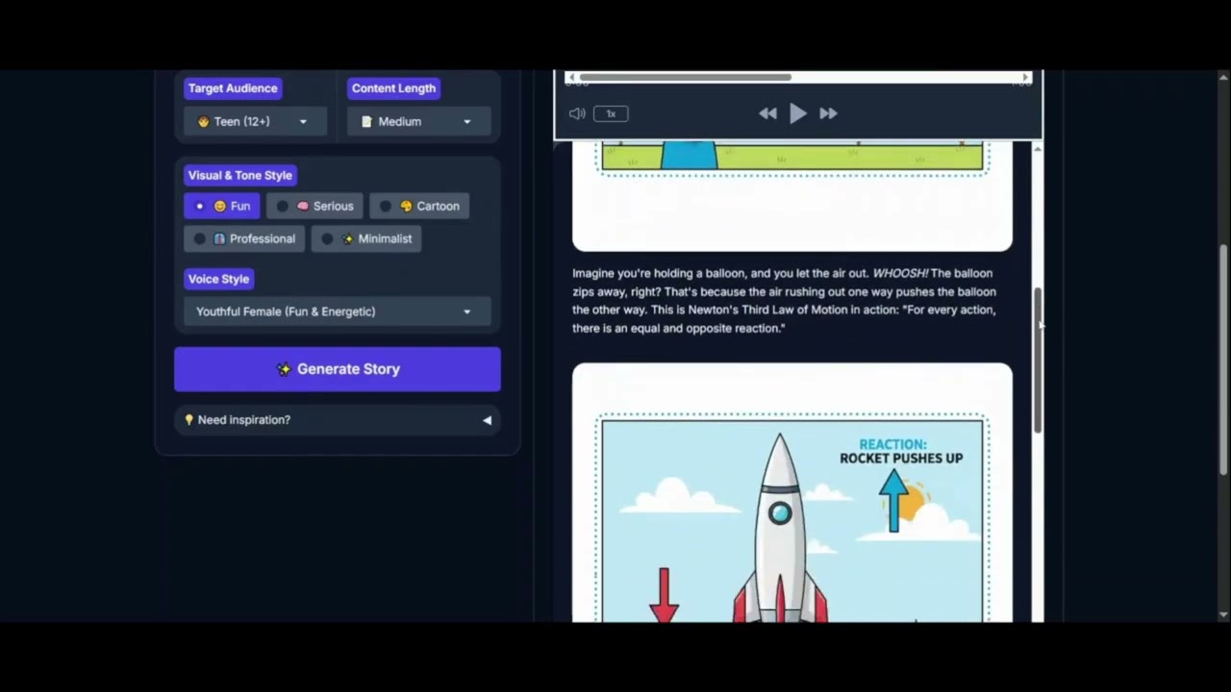Click the "ROCKET PUSHES UP" text

901,458
